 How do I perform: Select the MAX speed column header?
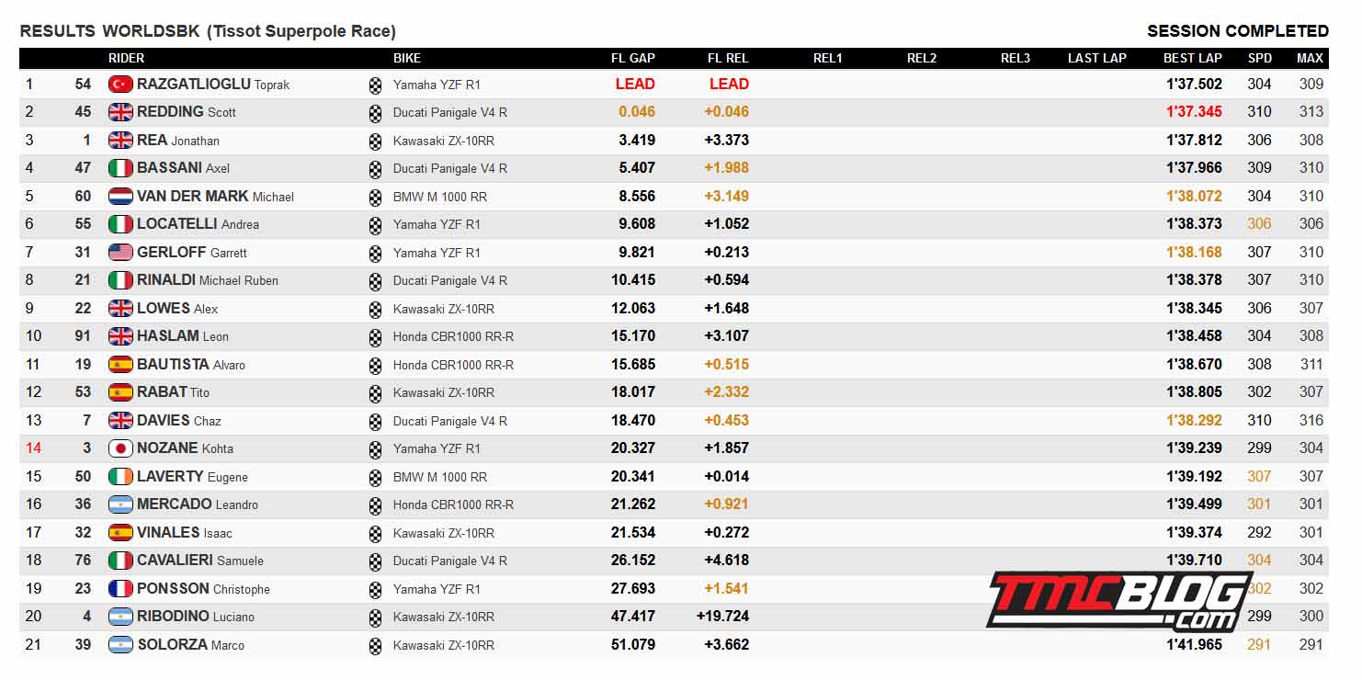pyautogui.click(x=1310, y=58)
